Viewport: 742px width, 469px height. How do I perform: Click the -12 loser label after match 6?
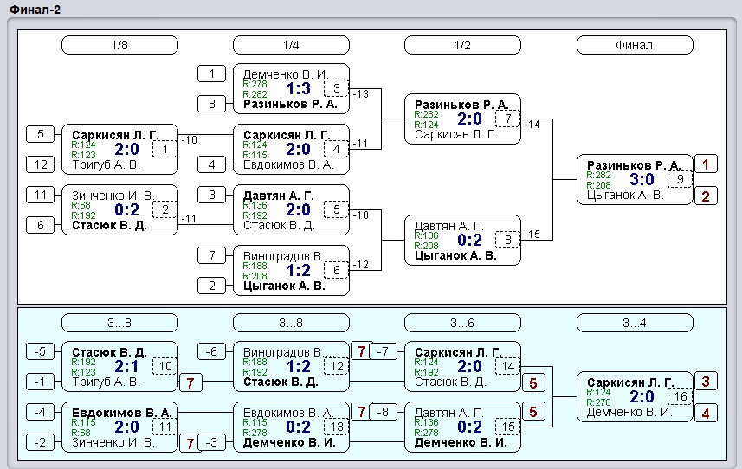360,264
